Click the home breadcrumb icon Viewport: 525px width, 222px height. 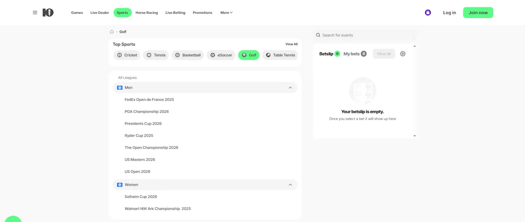pyautogui.click(x=112, y=32)
